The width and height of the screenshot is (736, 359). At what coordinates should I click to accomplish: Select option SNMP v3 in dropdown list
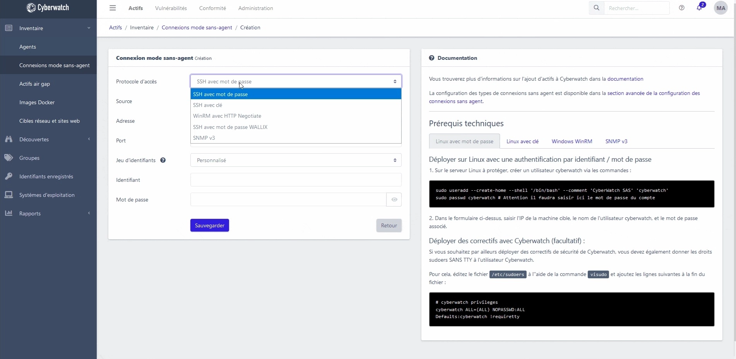coord(296,138)
